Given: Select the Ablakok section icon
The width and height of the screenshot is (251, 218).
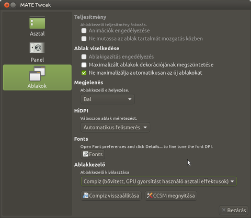Looking at the screenshot, I should coord(37,74).
